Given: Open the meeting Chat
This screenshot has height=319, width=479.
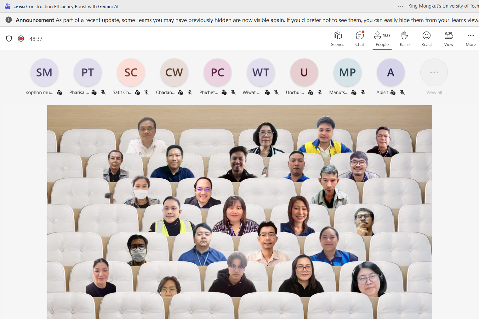Looking at the screenshot, I should click(360, 39).
